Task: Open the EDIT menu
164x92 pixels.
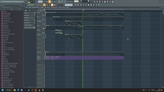Action: coord(4,2)
